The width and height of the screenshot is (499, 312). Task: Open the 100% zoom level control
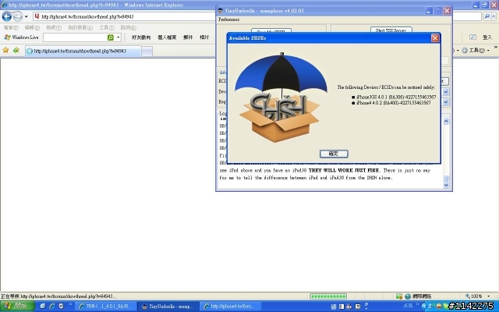click(x=478, y=296)
